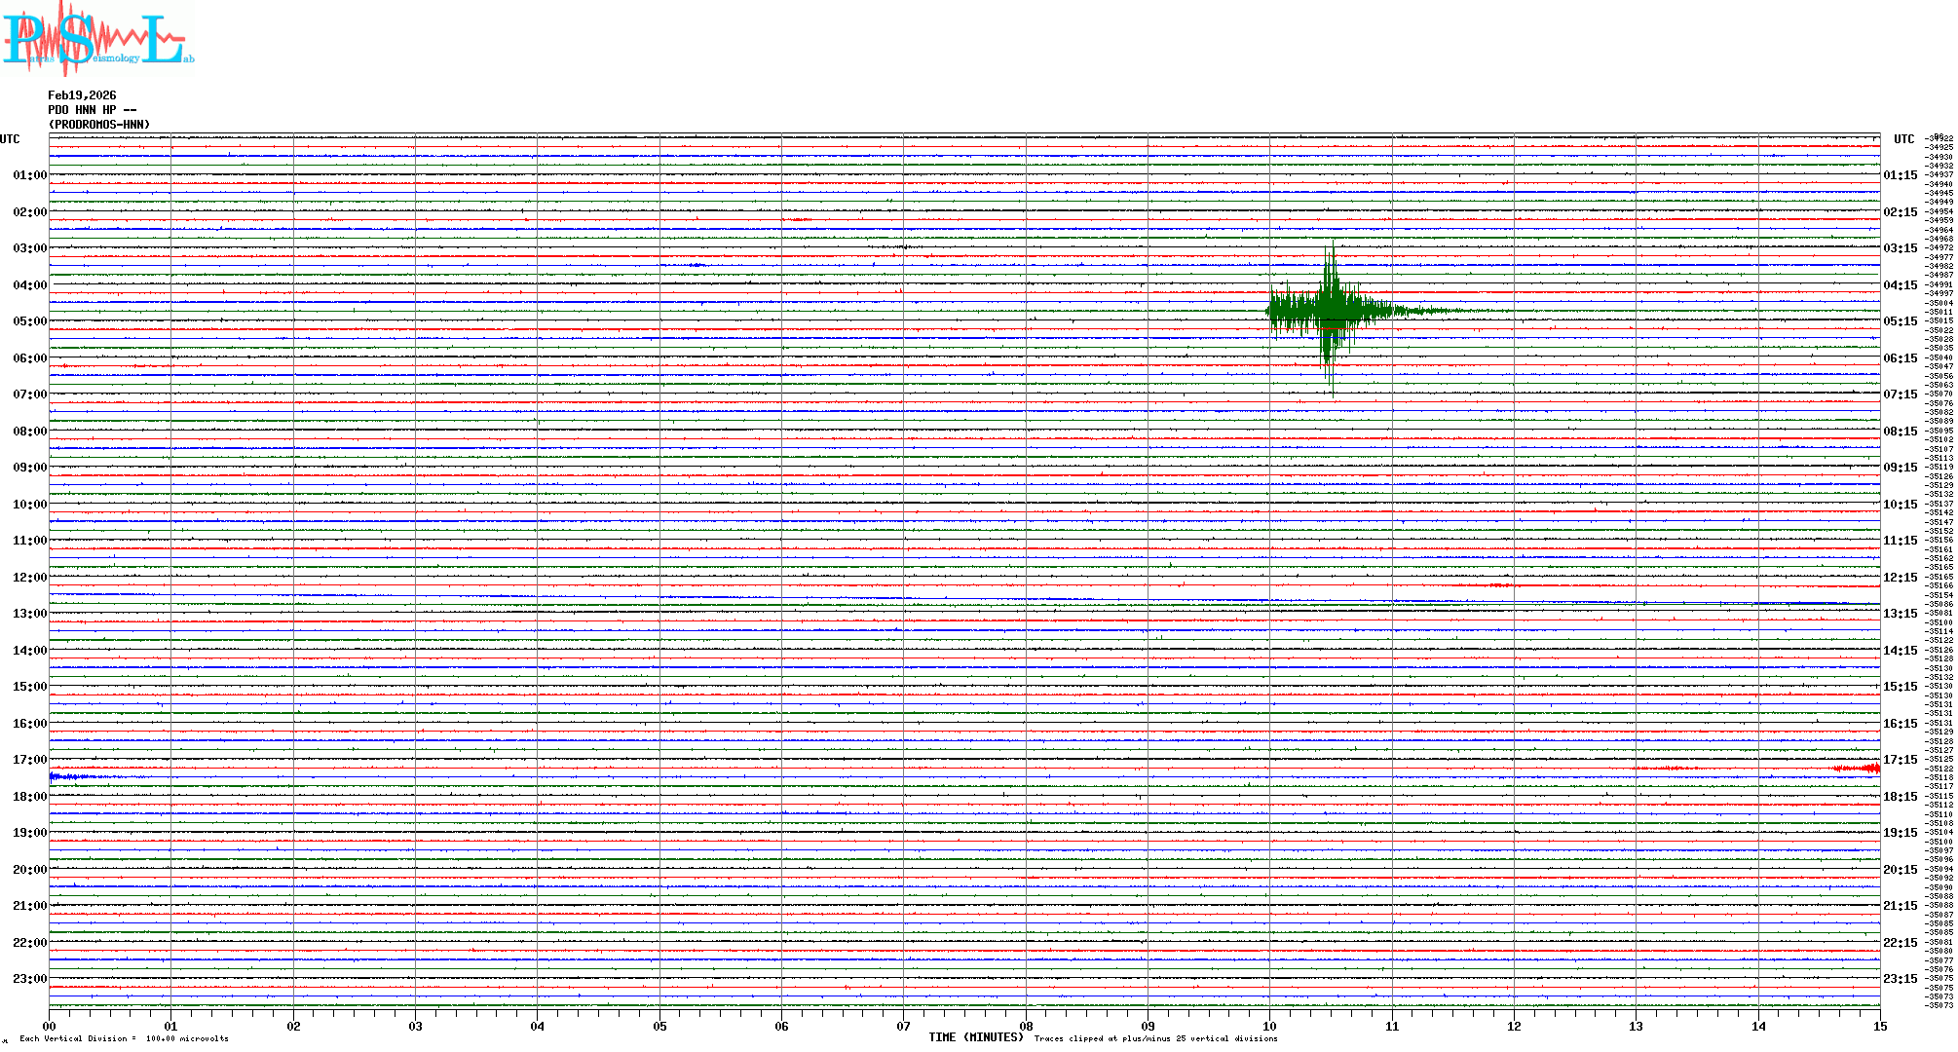Viewport: 1958px width, 1052px height.
Task: Click the UTC label at top right
Action: point(1903,139)
